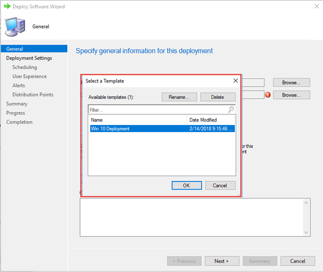Confirm template selection with OK
The width and height of the screenshot is (323, 272).
coord(186,185)
